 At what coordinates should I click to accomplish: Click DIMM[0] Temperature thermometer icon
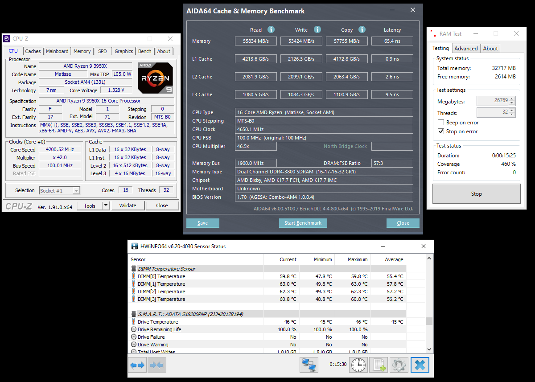(x=133, y=276)
